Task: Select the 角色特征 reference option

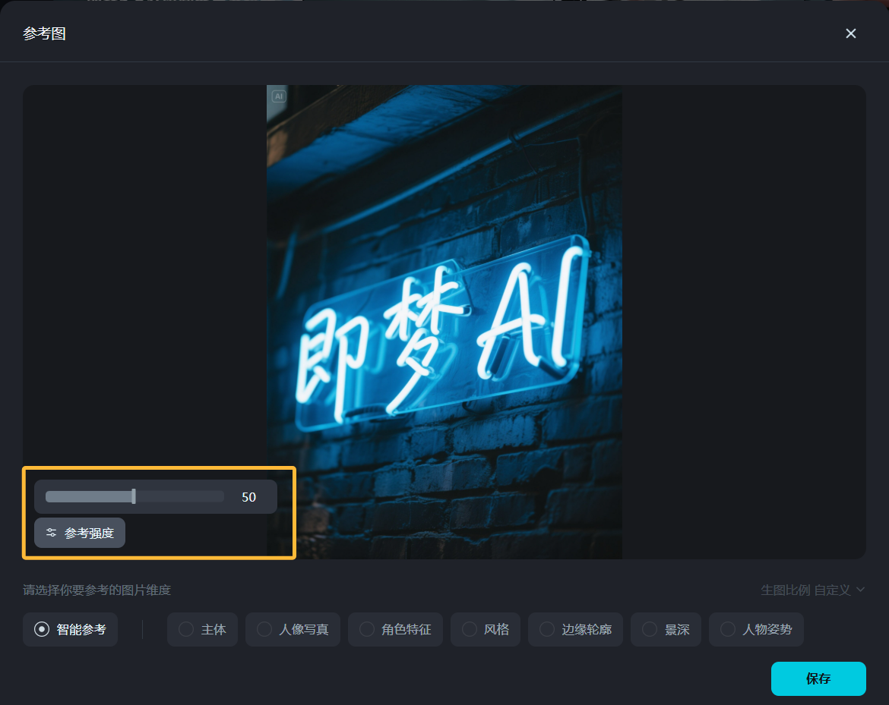Action: [x=395, y=629]
